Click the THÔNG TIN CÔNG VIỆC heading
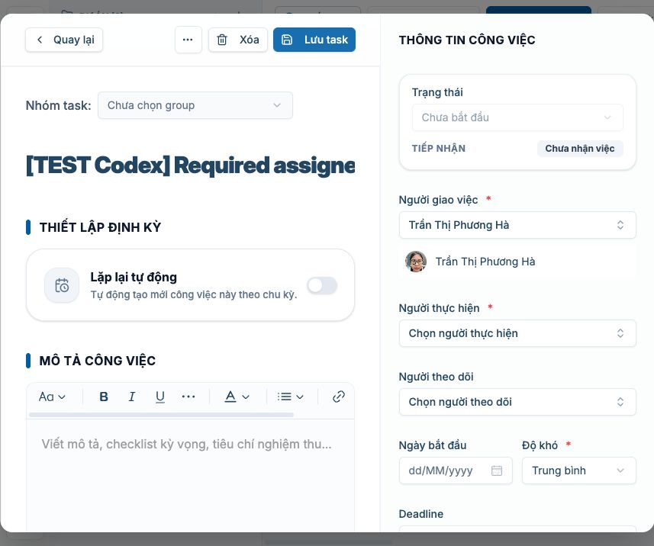The height and width of the screenshot is (546, 654). coord(467,40)
